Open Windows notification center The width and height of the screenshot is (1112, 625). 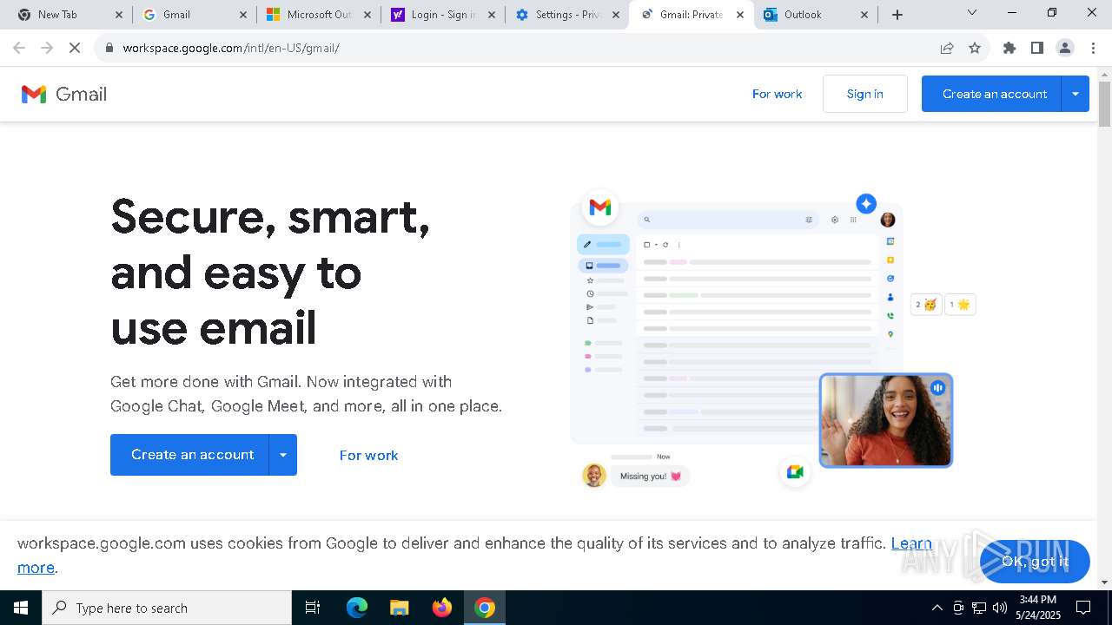[1083, 608]
